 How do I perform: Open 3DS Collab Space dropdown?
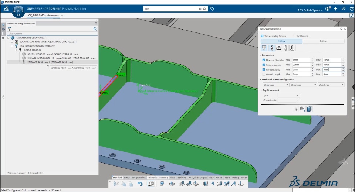[x=310, y=10]
